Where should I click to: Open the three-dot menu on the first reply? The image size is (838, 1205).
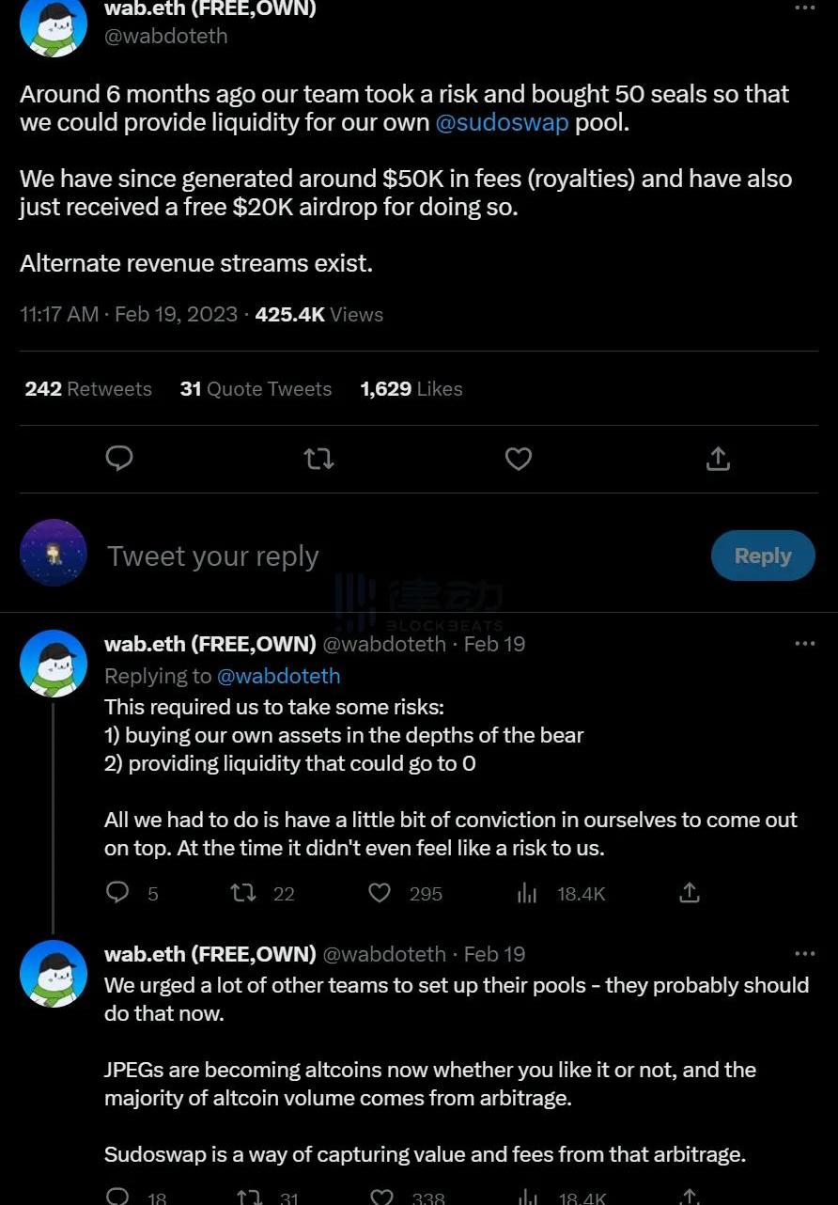coord(805,644)
